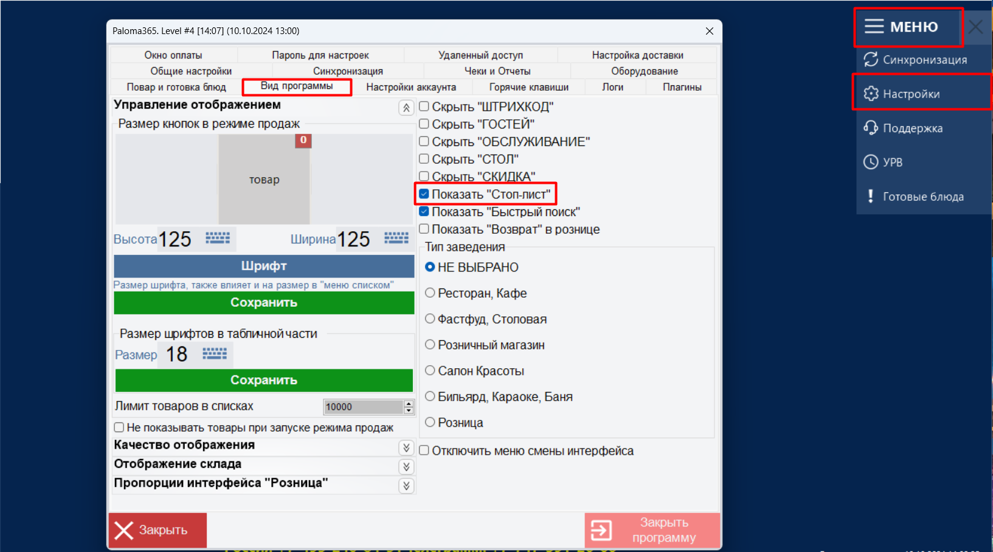Increase Лимит товаров в списках spinner
The image size is (993, 552).
[409, 404]
